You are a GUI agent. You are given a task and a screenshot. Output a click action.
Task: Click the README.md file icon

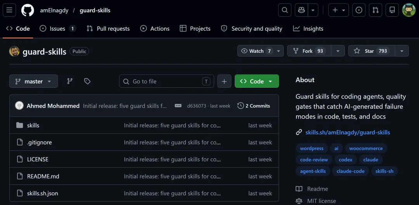19,176
